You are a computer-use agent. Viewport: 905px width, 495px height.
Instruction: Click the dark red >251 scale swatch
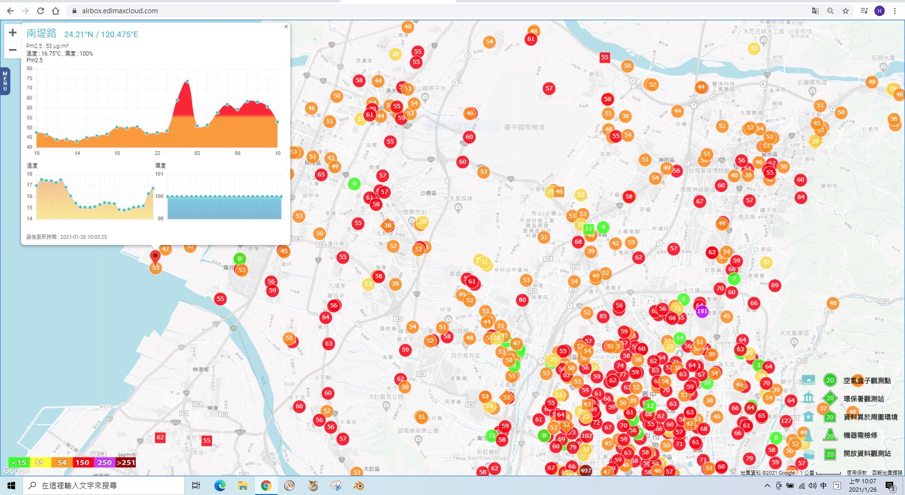tap(126, 463)
